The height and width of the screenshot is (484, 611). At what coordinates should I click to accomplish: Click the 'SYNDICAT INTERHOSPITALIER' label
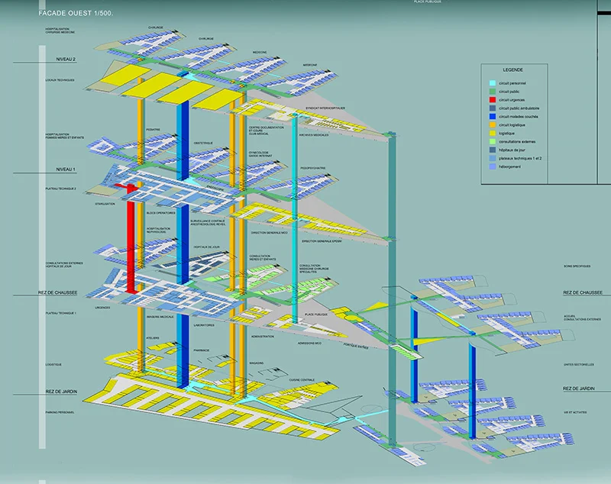click(325, 108)
